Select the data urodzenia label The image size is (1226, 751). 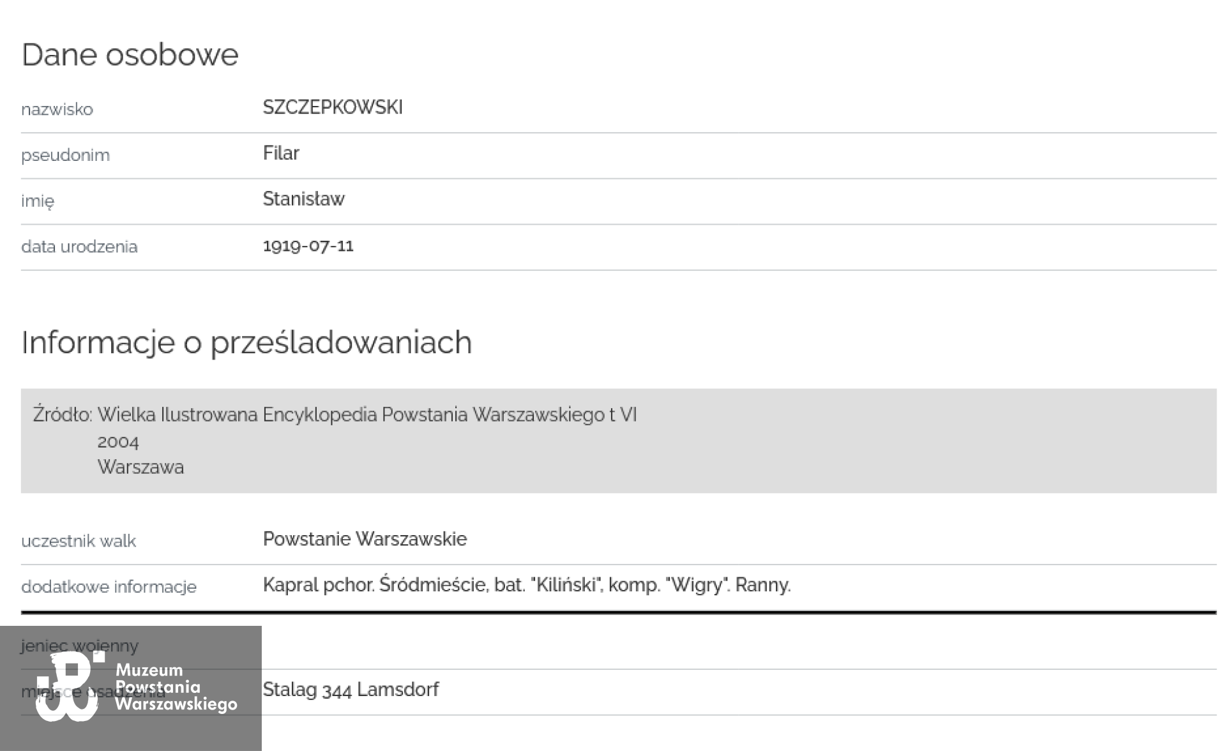point(79,247)
